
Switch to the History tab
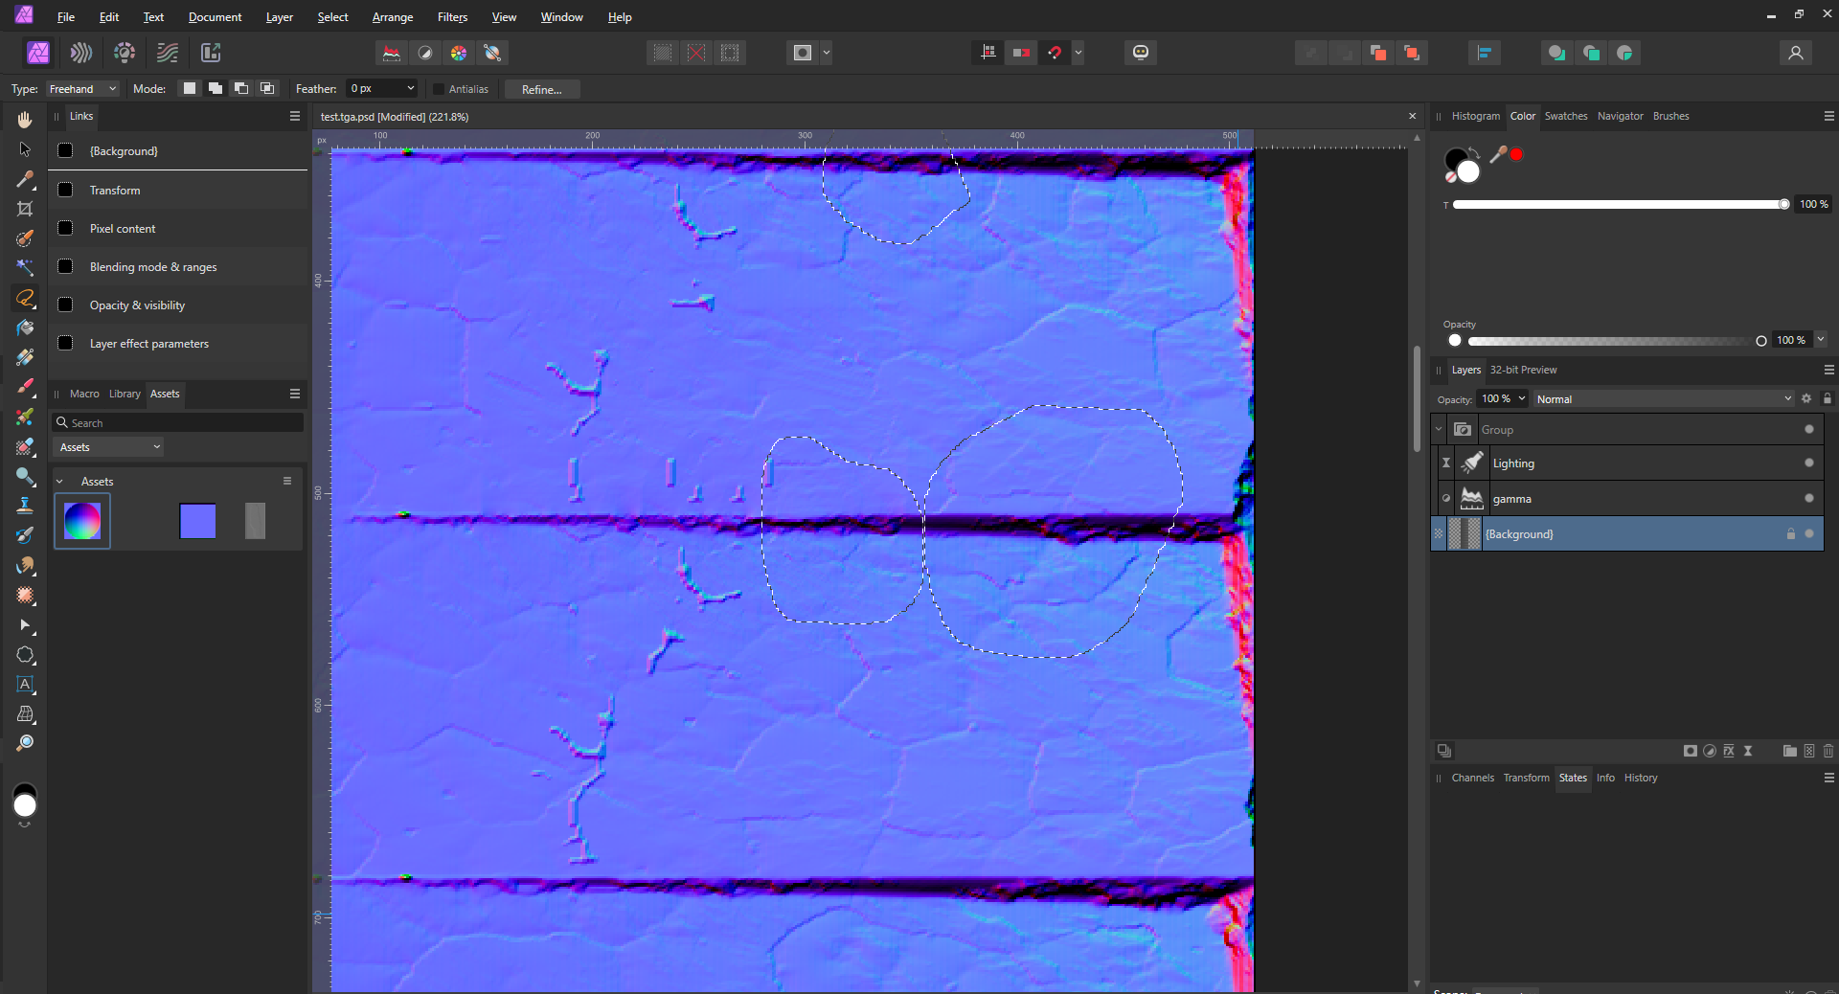(x=1641, y=778)
